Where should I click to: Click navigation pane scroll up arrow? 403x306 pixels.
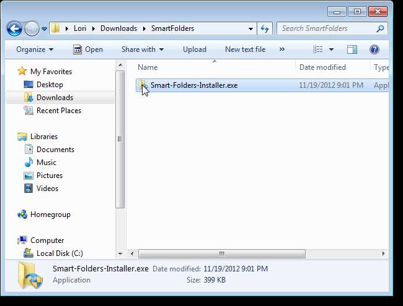click(120, 66)
